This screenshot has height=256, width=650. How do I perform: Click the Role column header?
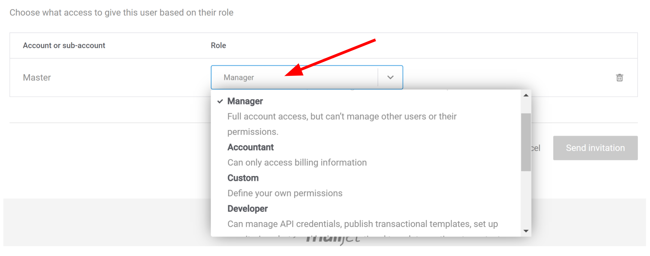[x=218, y=45]
